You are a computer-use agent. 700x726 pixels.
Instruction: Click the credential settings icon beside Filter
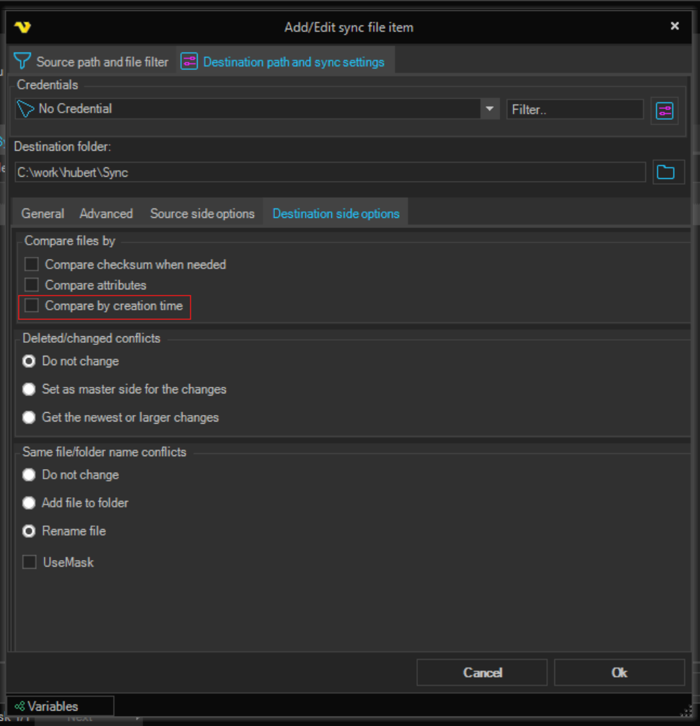pos(664,110)
